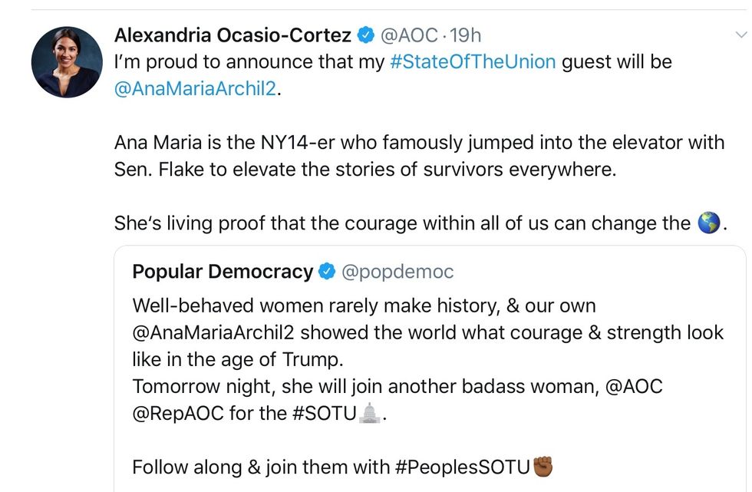Click the globe emoji in tweet

coord(708,223)
